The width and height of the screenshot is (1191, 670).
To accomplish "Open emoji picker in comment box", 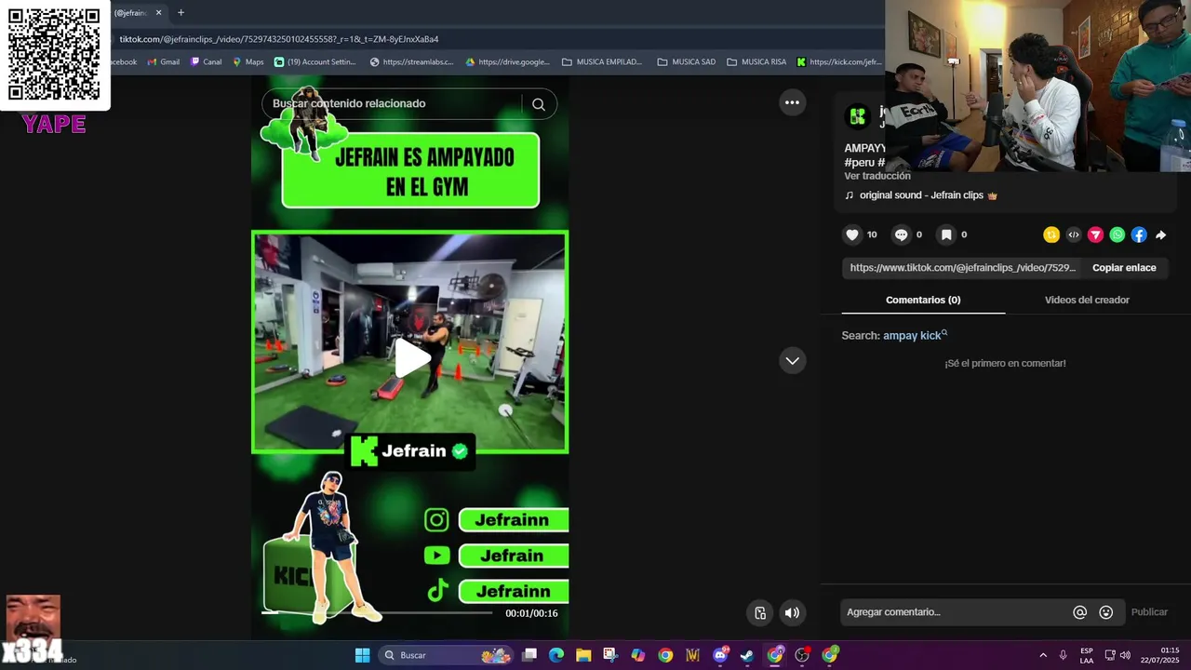I will click(1106, 612).
